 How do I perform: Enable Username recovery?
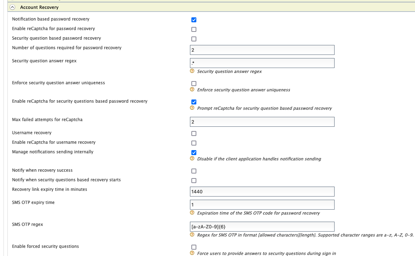coord(194,133)
